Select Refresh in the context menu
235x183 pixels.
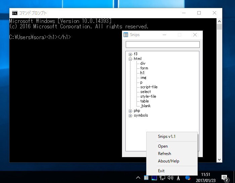pyautogui.click(x=164, y=154)
